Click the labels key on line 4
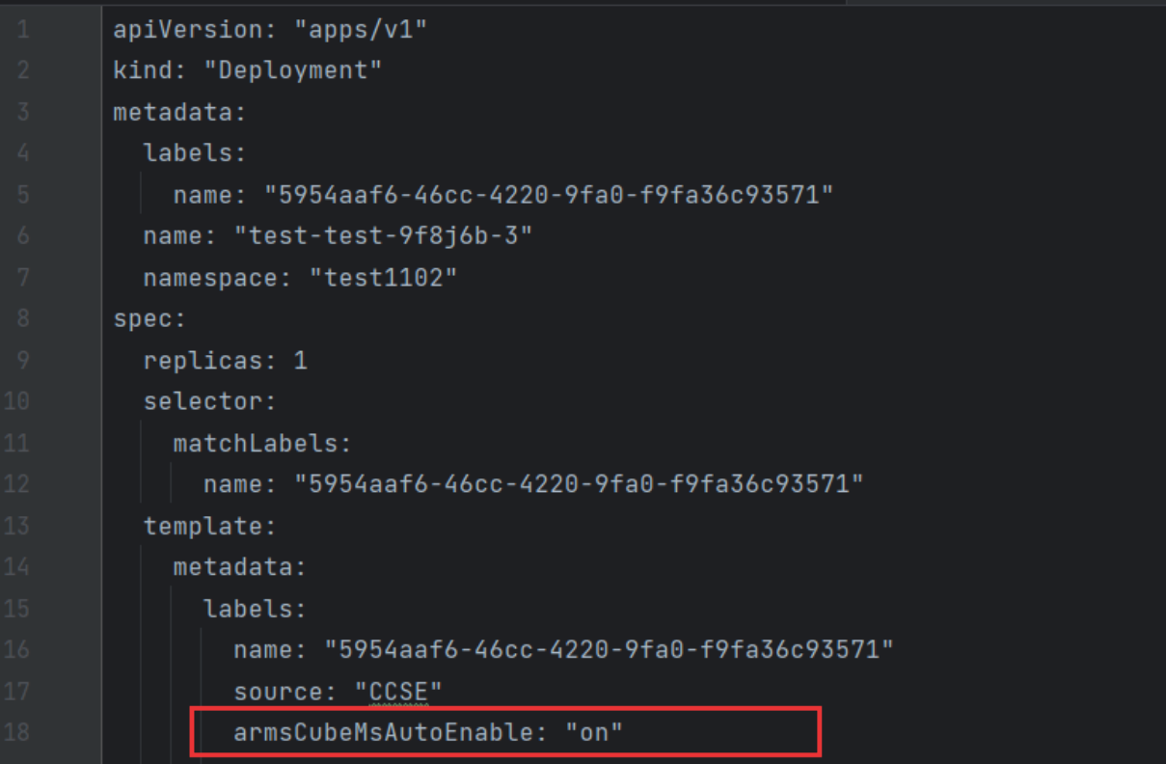Viewport: 1166px width, 764px height. pos(195,153)
